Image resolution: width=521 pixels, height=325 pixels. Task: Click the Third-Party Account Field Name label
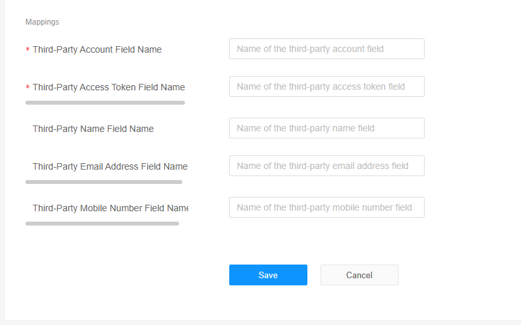pos(97,49)
